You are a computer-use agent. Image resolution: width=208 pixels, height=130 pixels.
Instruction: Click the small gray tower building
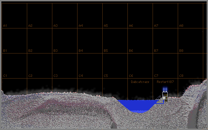[x=165, y=97]
